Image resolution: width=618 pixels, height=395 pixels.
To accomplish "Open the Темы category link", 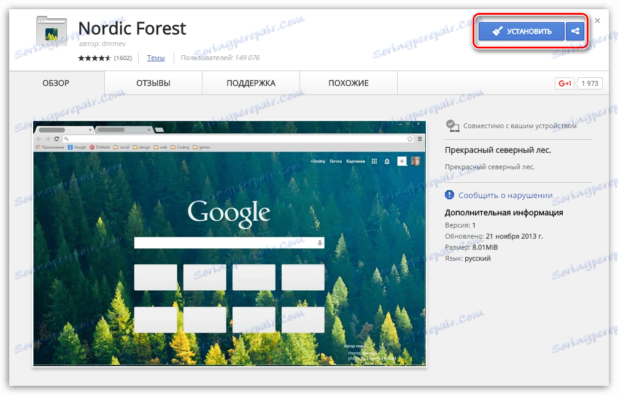I will click(156, 58).
